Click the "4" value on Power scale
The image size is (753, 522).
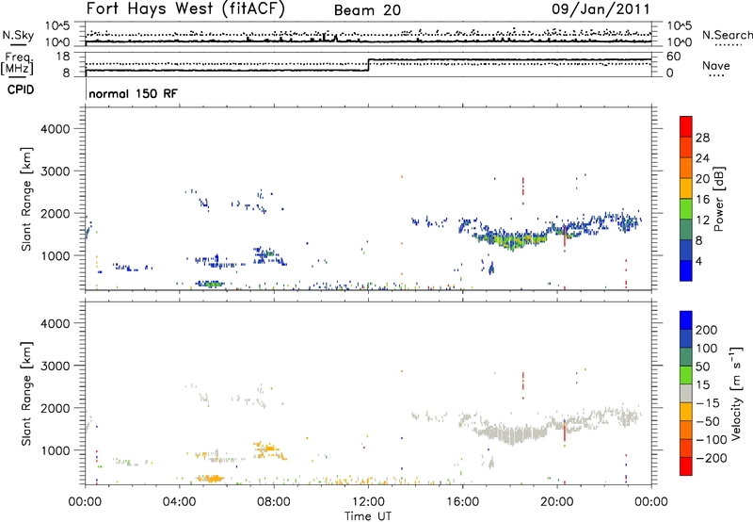click(x=699, y=261)
